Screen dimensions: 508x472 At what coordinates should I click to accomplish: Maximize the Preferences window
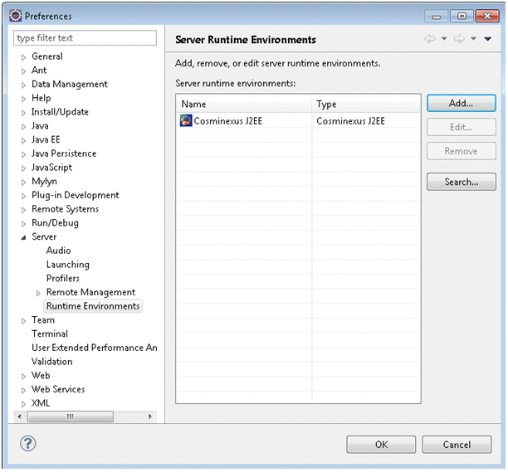coord(462,16)
